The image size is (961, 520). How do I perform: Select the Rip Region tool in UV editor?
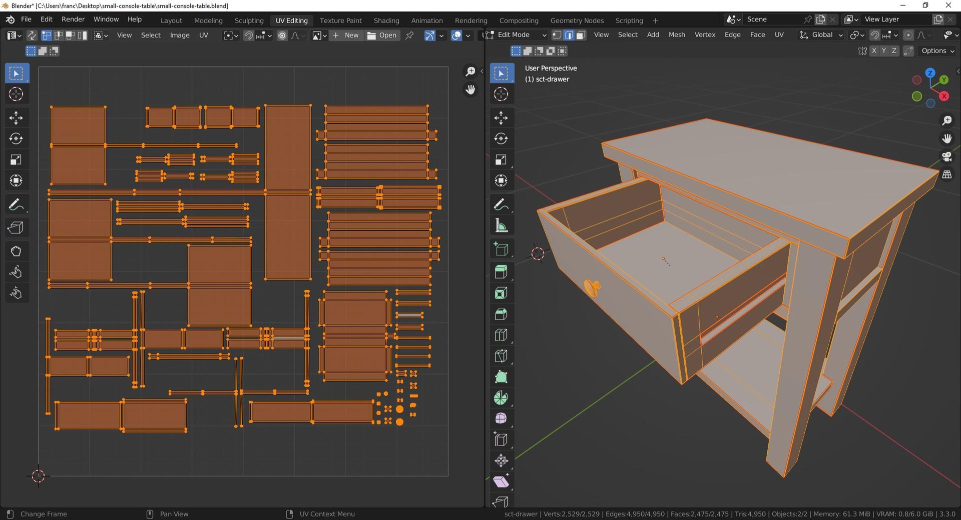click(x=16, y=227)
